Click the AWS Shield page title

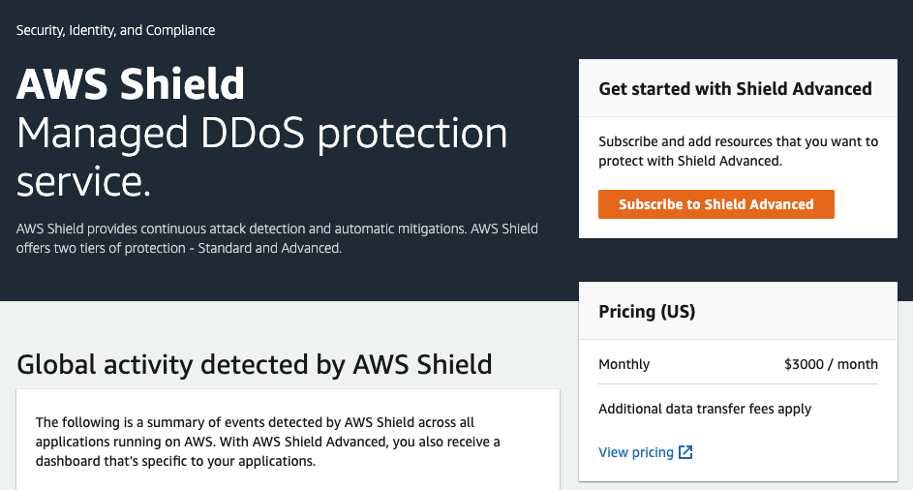click(131, 85)
